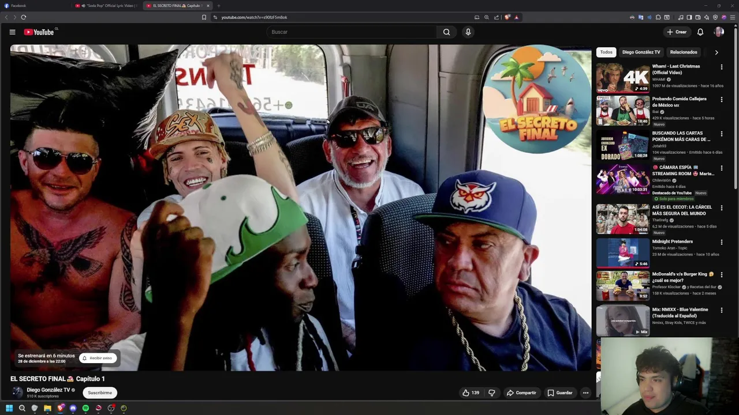Open File Explorer from the taskbar
Screen dimensions: 739x415
click(47, 408)
